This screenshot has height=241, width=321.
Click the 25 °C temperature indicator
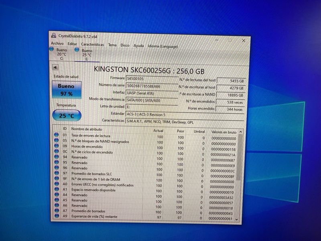pos(67,115)
